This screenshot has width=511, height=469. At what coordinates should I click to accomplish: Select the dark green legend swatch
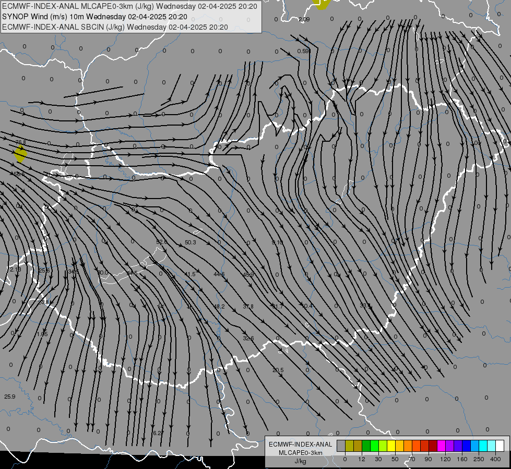point(366,446)
